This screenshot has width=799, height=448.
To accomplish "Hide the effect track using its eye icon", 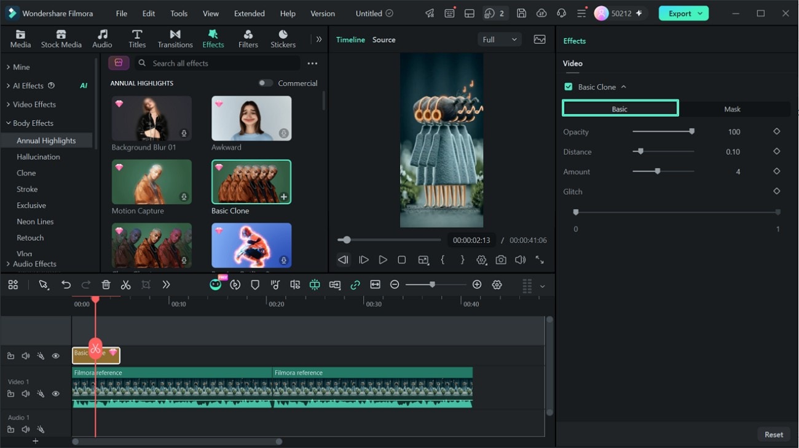I will click(x=56, y=356).
